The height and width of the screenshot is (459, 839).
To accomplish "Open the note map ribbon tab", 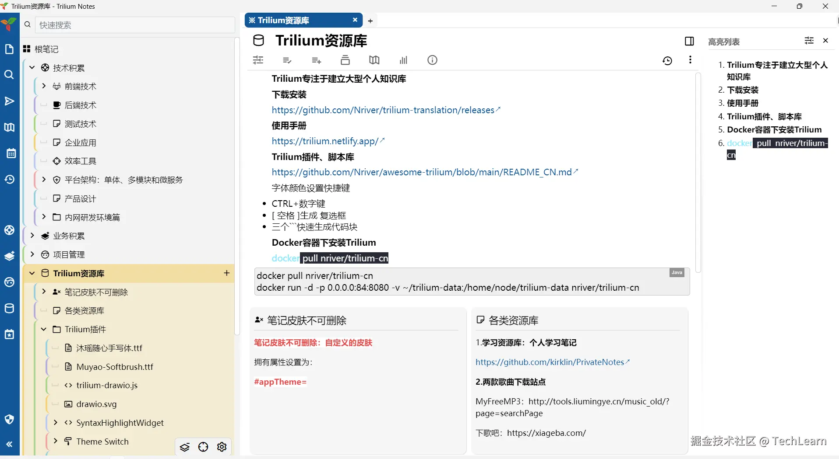I will click(374, 60).
